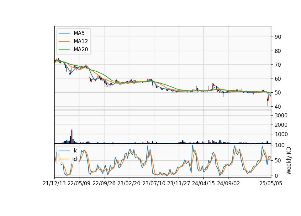Viewport: 301px width, 216px height.
Task: Click the orange MA12 legend line sample
Action: point(64,41)
